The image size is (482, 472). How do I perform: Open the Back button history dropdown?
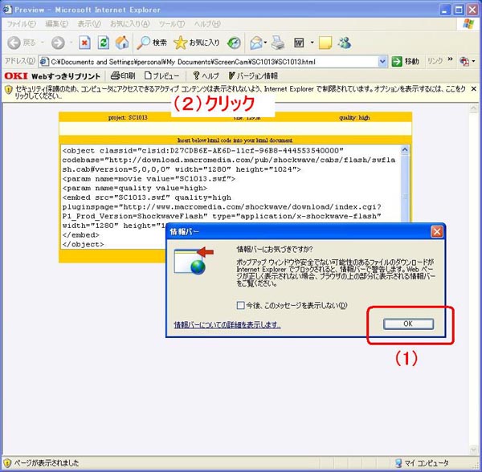41,42
